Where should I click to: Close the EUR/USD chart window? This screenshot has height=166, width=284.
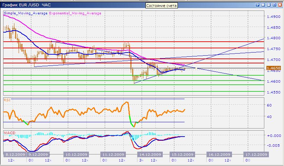[280, 5]
